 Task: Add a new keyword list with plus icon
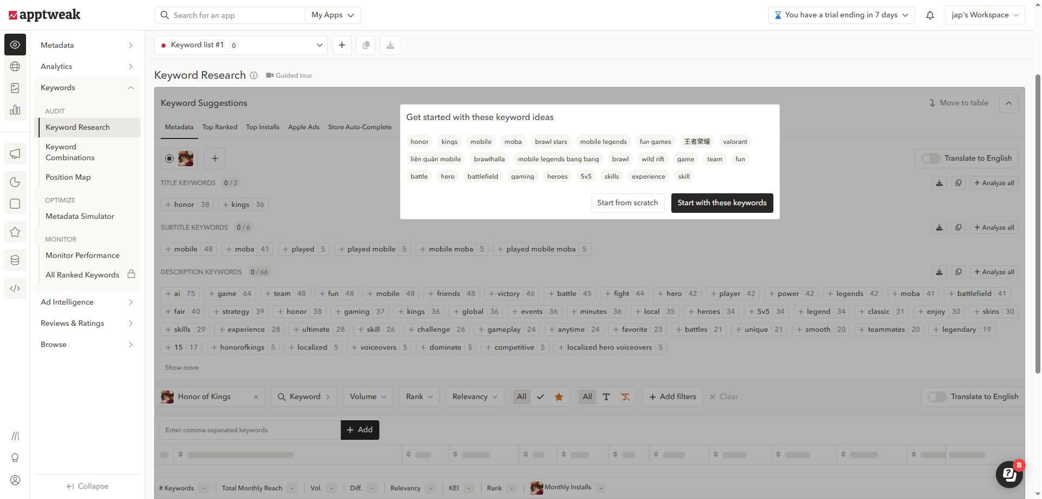click(342, 45)
